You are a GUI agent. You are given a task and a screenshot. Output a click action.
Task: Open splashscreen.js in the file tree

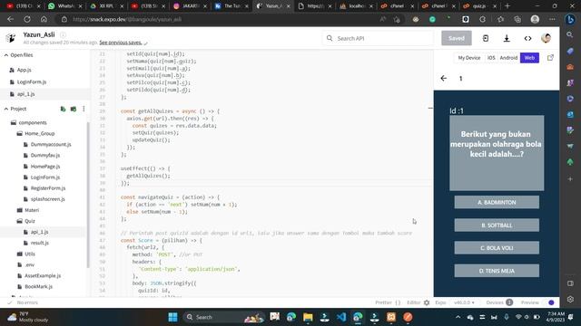(x=47, y=199)
